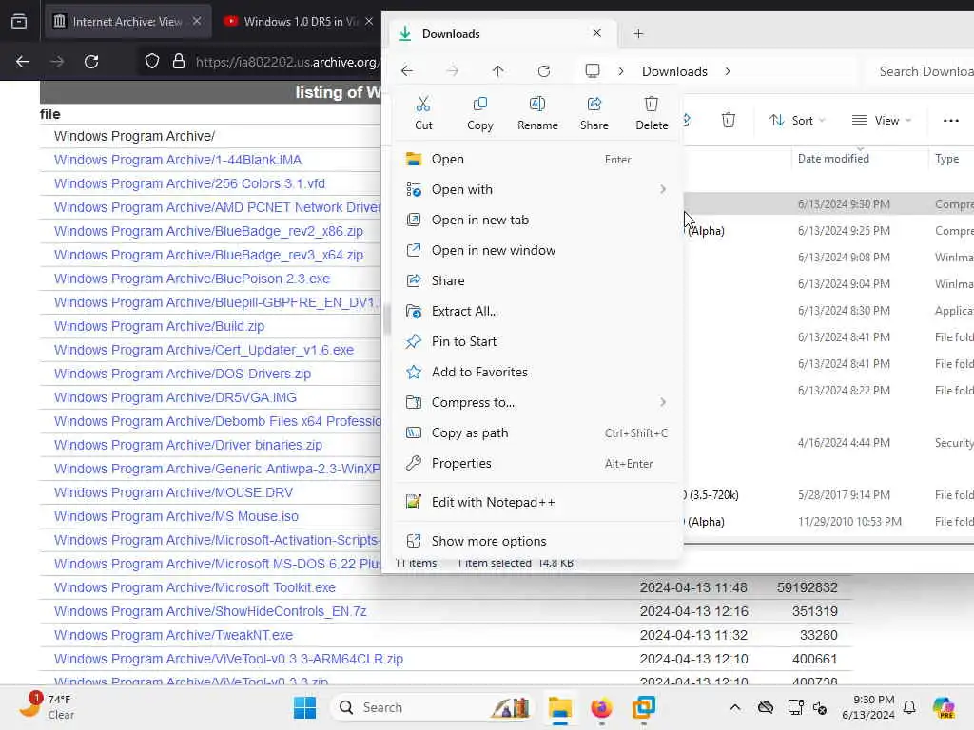Select Extract All... menu entry

pyautogui.click(x=538, y=311)
